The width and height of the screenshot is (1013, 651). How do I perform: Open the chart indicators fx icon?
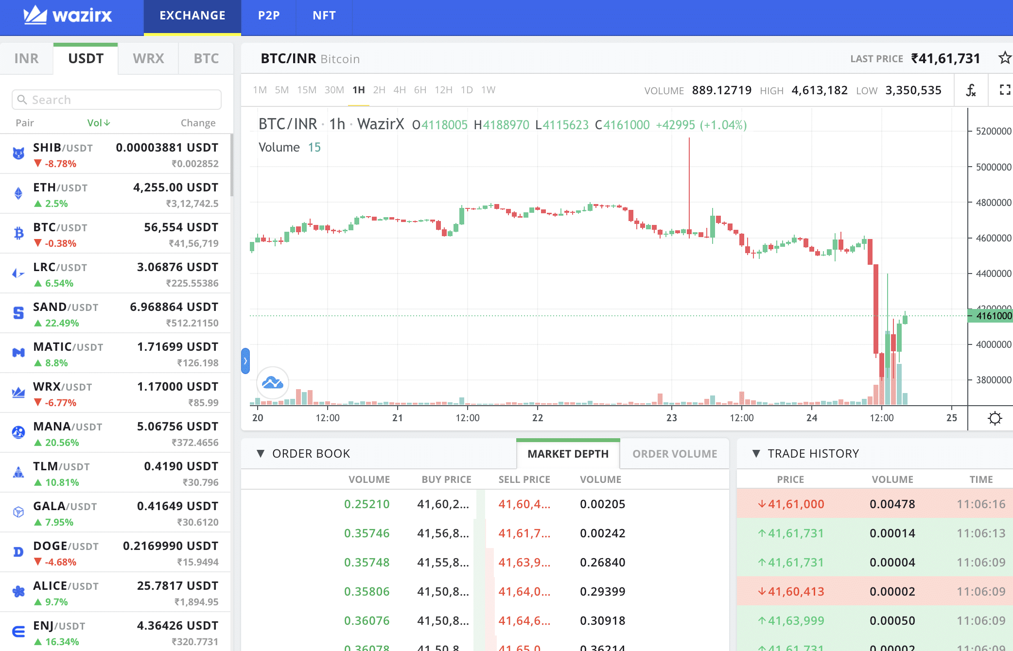(971, 90)
